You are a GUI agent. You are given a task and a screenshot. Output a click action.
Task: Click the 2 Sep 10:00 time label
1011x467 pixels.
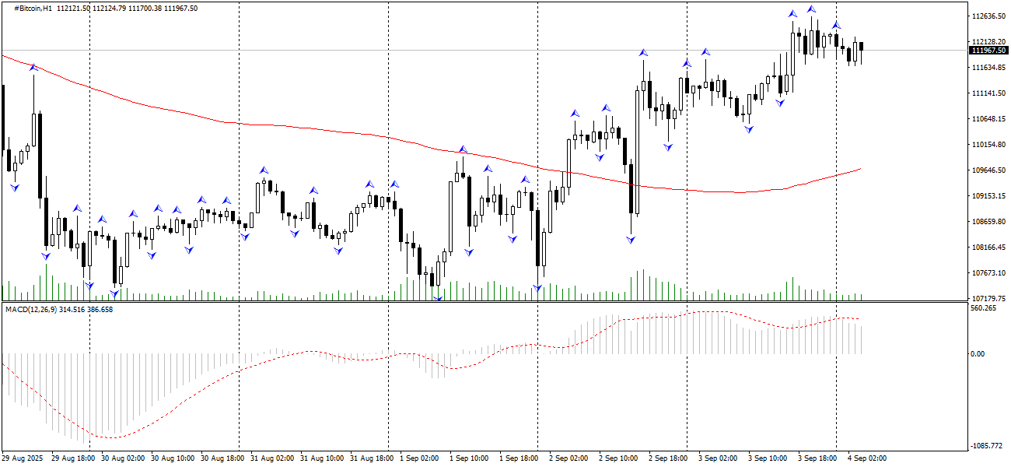[619, 458]
